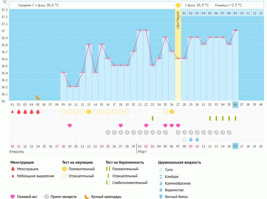Select highlighted cycle day 36 on the axis
This screenshot has height=199, width=267.
(235, 105)
